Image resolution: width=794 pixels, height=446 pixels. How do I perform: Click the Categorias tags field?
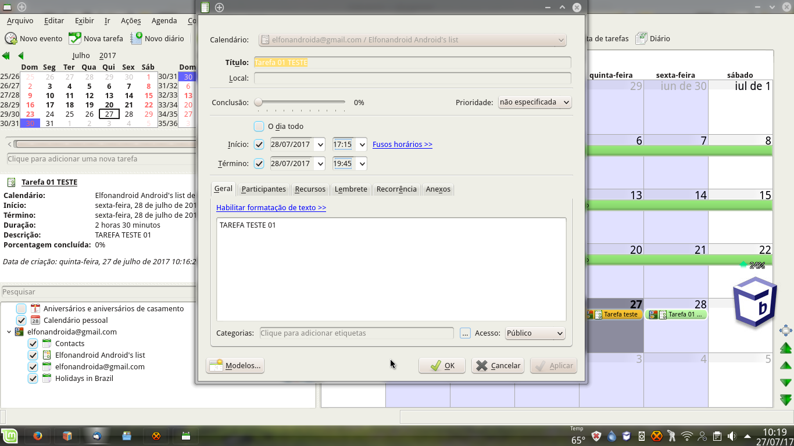[x=356, y=333]
